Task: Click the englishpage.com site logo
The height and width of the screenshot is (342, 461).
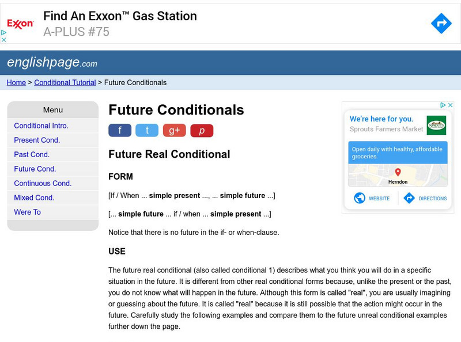Action: (x=52, y=62)
